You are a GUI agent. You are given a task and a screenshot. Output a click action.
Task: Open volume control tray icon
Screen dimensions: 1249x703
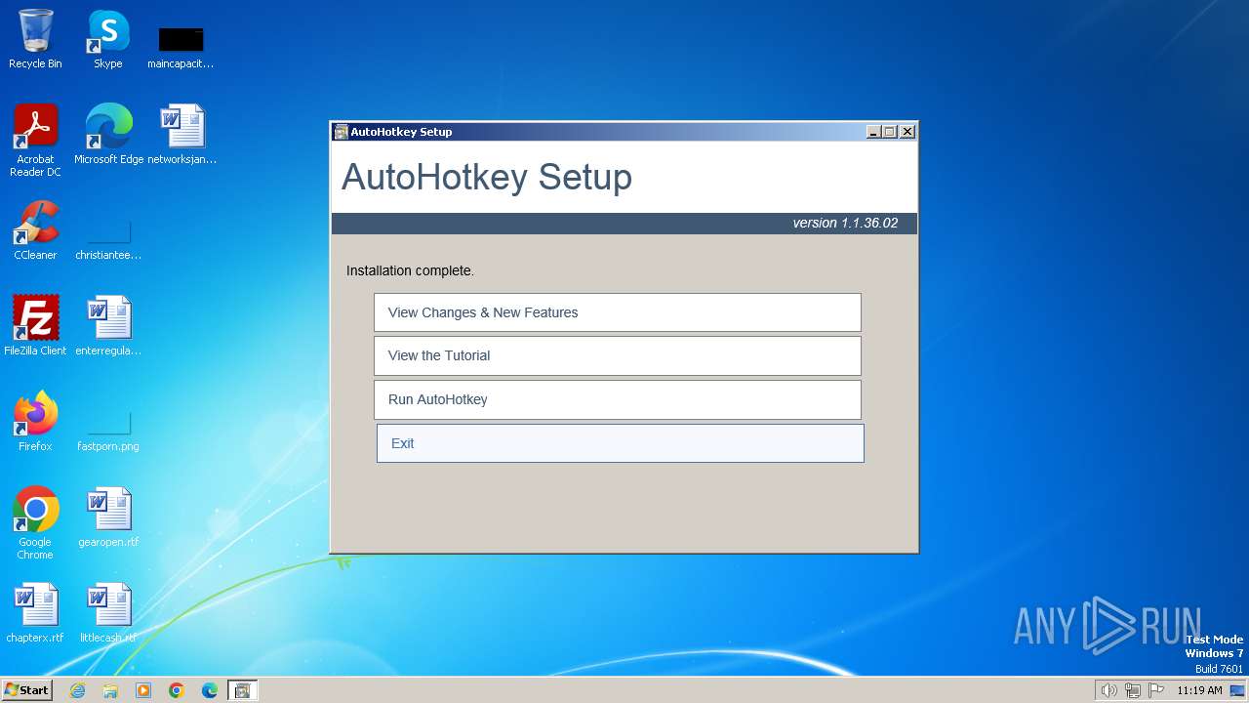[1108, 690]
